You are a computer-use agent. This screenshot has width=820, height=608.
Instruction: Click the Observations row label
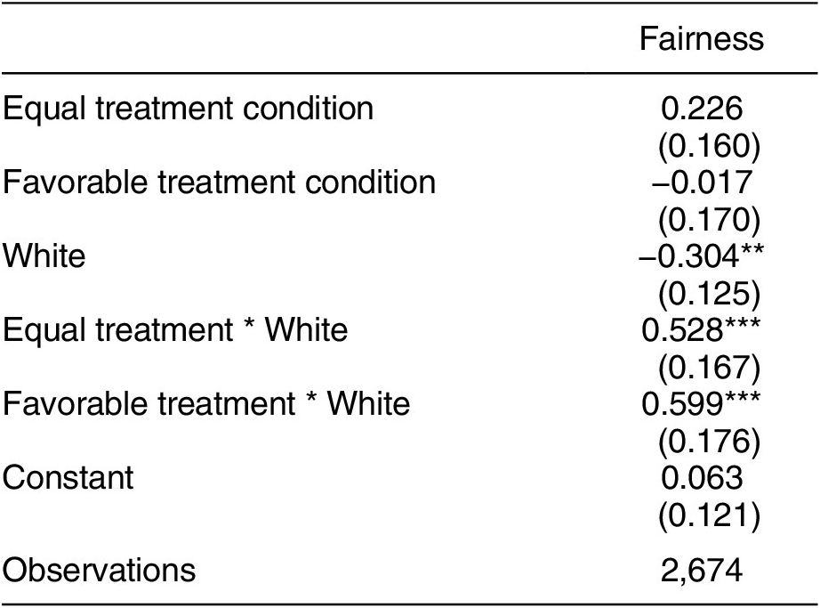(99, 570)
